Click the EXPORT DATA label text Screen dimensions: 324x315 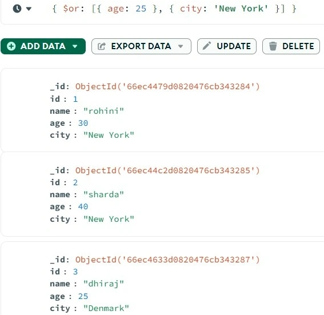141,46
